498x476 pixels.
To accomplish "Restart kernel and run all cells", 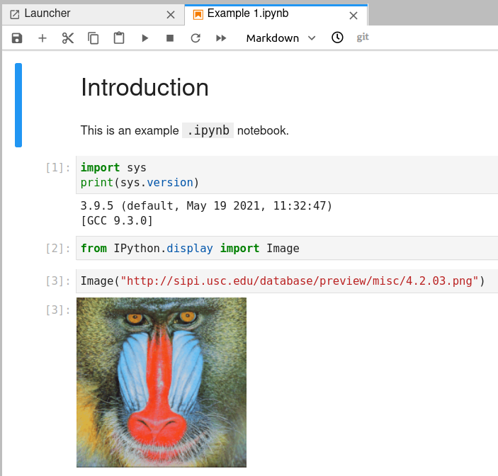I will 221,38.
